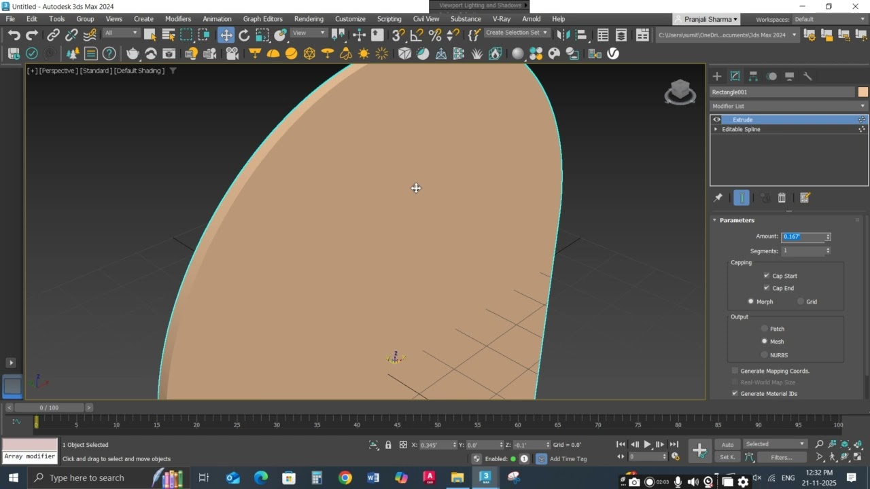Image resolution: width=870 pixels, height=489 pixels.
Task: Open the Hierarchy panel tab
Action: (753, 76)
